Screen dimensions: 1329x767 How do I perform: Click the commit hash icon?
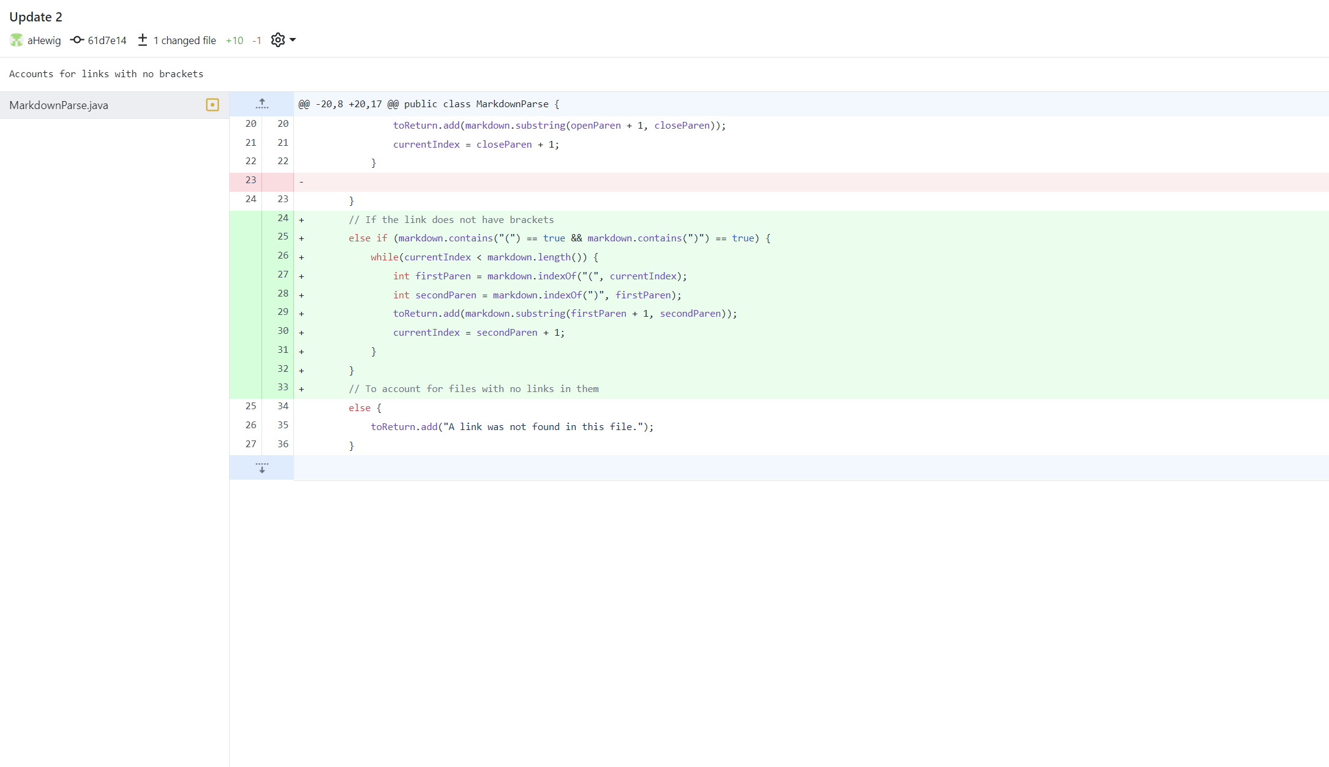pos(77,40)
